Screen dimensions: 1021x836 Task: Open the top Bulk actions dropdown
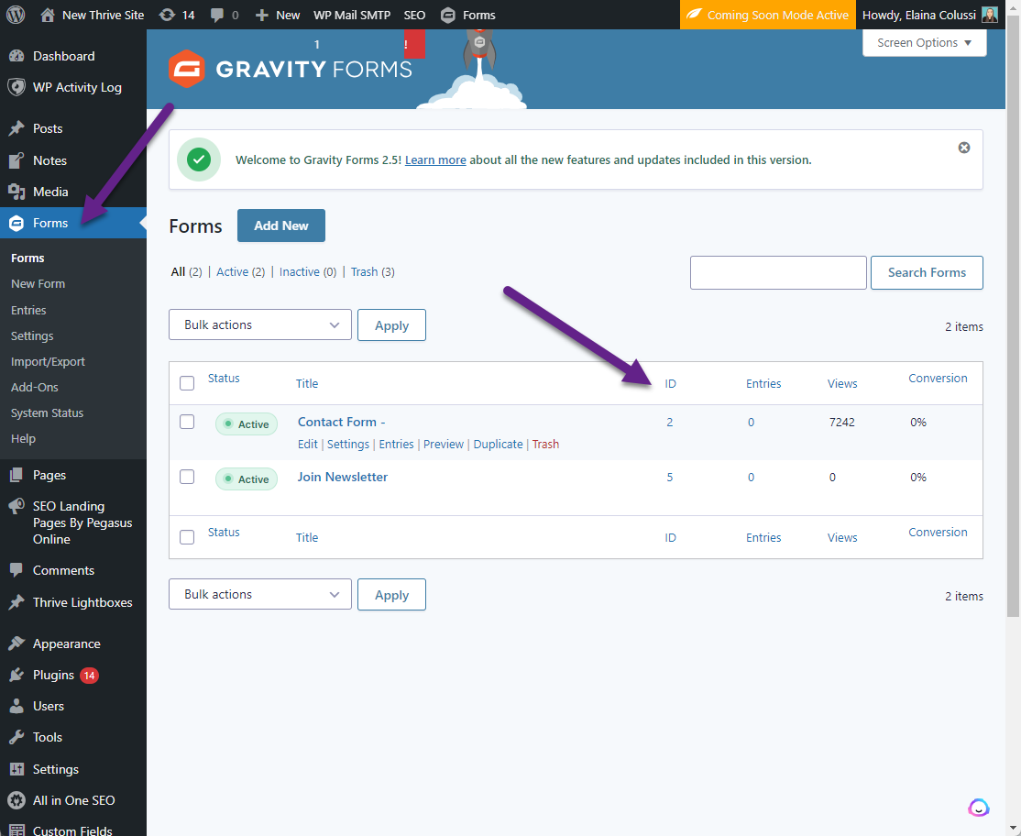tap(259, 324)
